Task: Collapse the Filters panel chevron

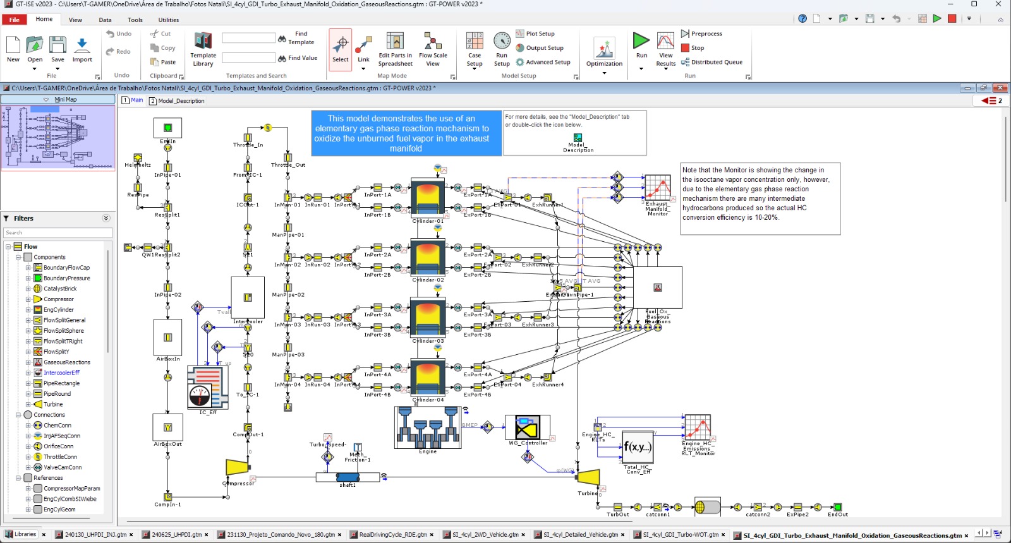Action: 106,218
